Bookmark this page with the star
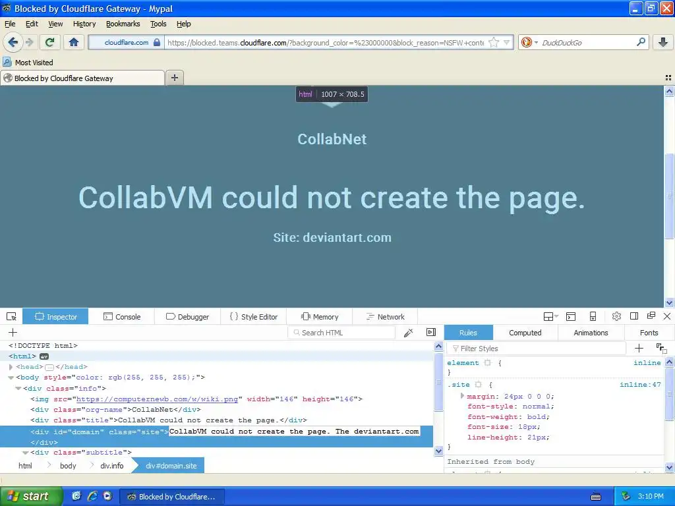Screen dimensions: 675x506 pos(494,42)
